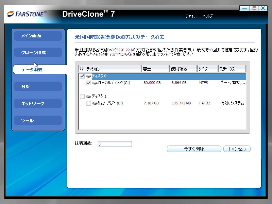Go to メイン画面 in the sidebar

(38, 36)
